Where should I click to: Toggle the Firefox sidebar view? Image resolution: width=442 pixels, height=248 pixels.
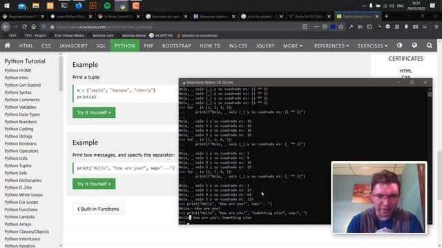[369, 27]
